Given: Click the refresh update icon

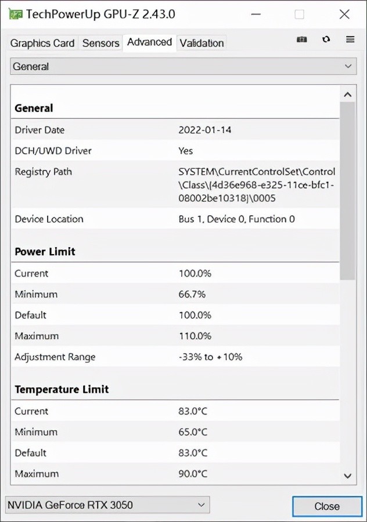Looking at the screenshot, I should [326, 39].
